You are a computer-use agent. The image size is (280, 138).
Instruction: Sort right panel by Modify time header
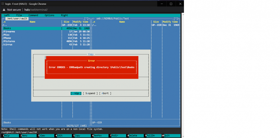coord(170,22)
